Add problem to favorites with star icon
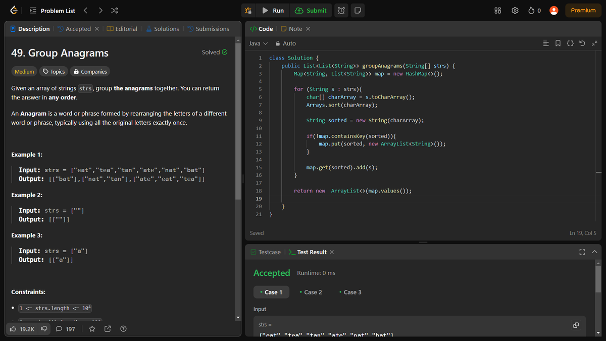The width and height of the screenshot is (606, 341). [92, 329]
